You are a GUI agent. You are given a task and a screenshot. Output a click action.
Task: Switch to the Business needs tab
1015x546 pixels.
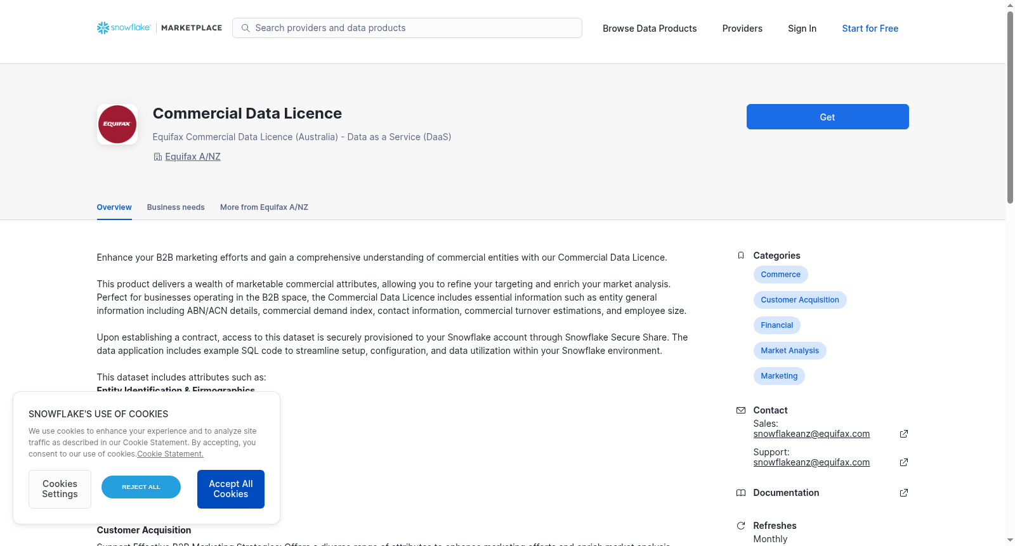click(x=176, y=207)
